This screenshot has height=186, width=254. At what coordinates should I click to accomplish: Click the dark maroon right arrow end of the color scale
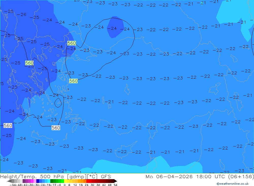click(116, 181)
